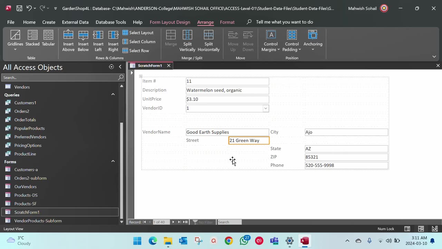Viewport: 442px width, 249px height.
Task: Click the Save icon in the title bar
Action: pos(19,8)
